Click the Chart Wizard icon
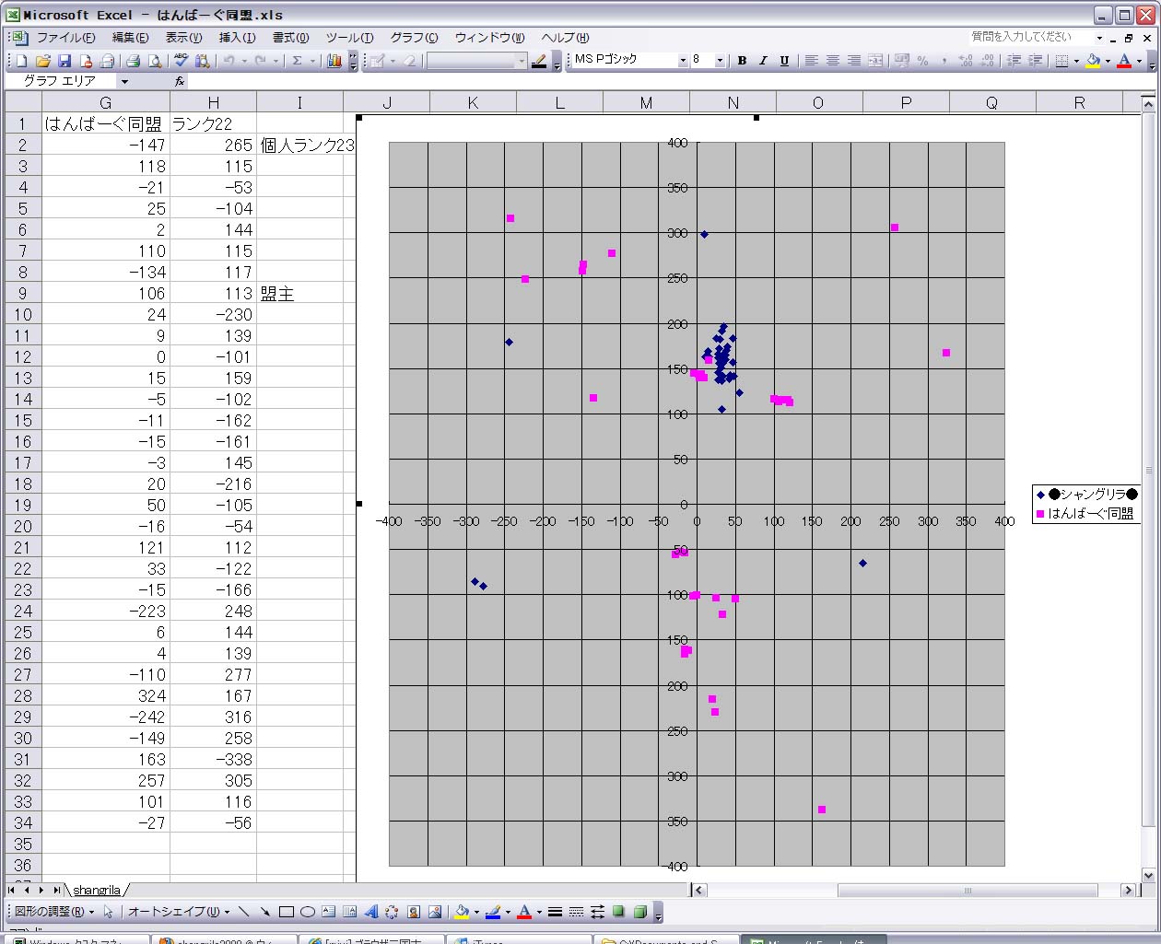1161x944 pixels. coord(334,61)
